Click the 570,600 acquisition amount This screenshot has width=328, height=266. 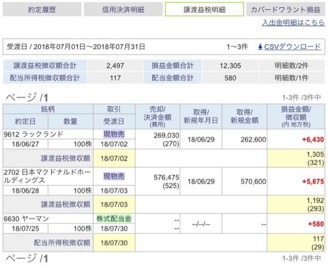click(x=253, y=181)
